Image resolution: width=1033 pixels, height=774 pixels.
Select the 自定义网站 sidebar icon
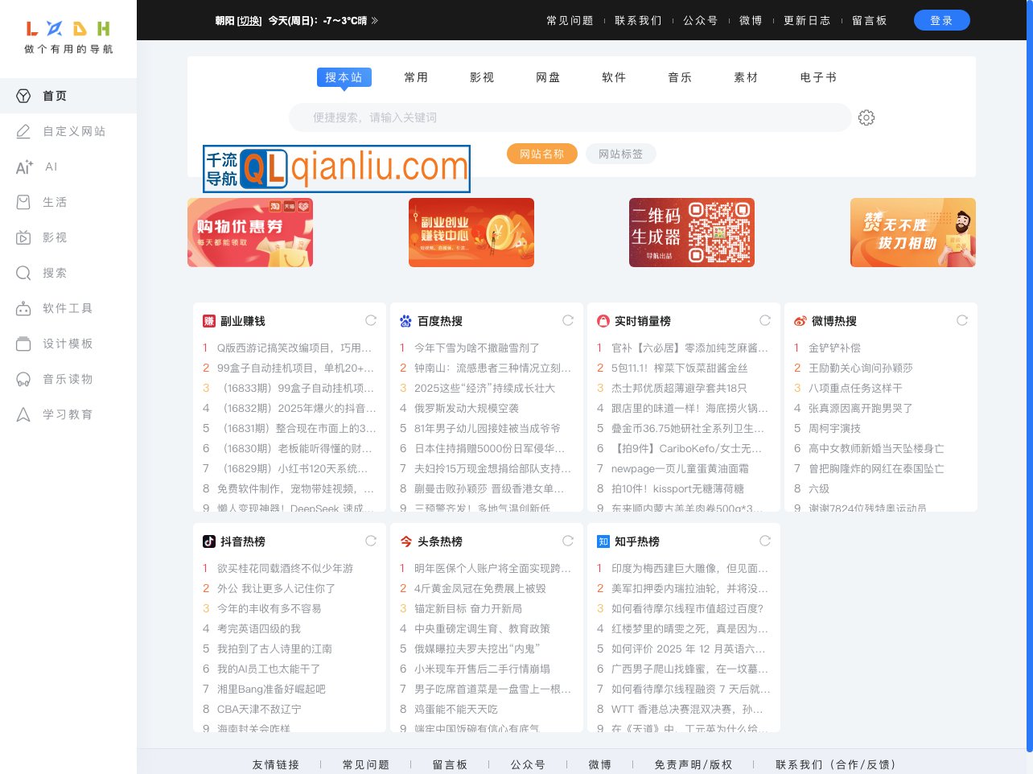coord(23,131)
